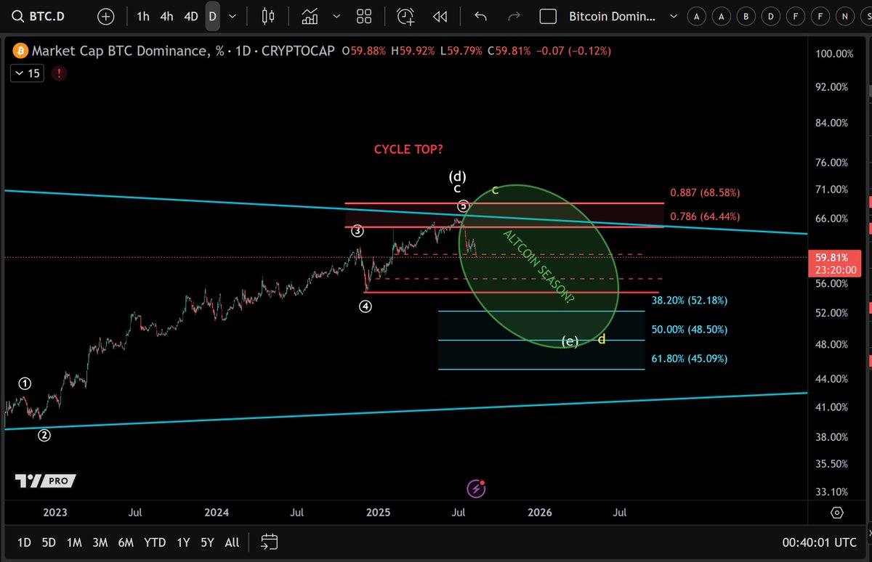
Task: Click the 50.00% (48.50%) retracement label
Action: tap(690, 329)
